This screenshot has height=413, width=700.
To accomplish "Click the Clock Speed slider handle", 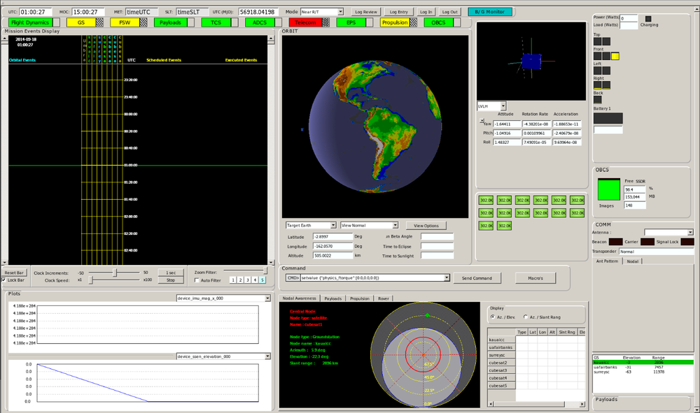I will point(90,280).
